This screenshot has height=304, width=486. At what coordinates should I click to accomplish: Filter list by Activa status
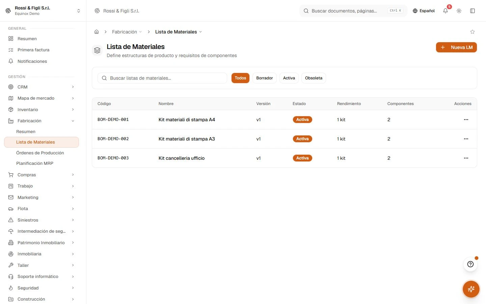pyautogui.click(x=289, y=78)
